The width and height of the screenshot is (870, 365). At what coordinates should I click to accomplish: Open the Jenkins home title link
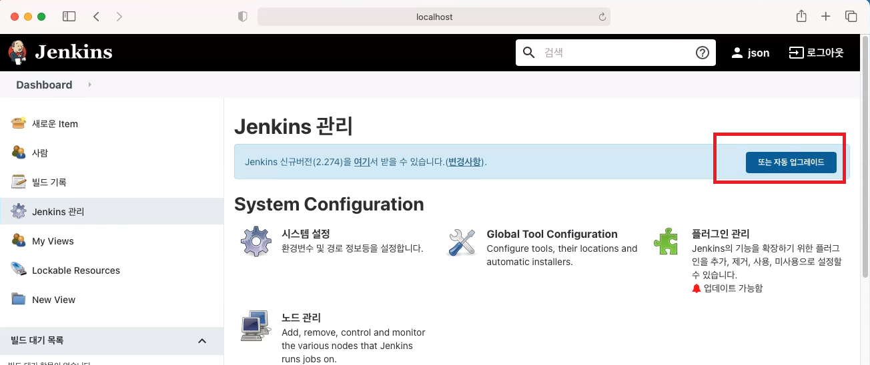[73, 52]
